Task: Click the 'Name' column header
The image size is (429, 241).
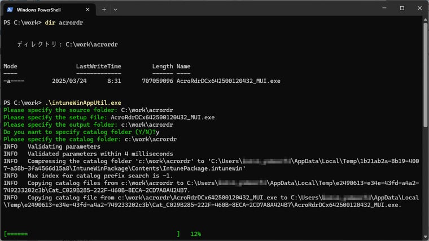Action: [183, 66]
